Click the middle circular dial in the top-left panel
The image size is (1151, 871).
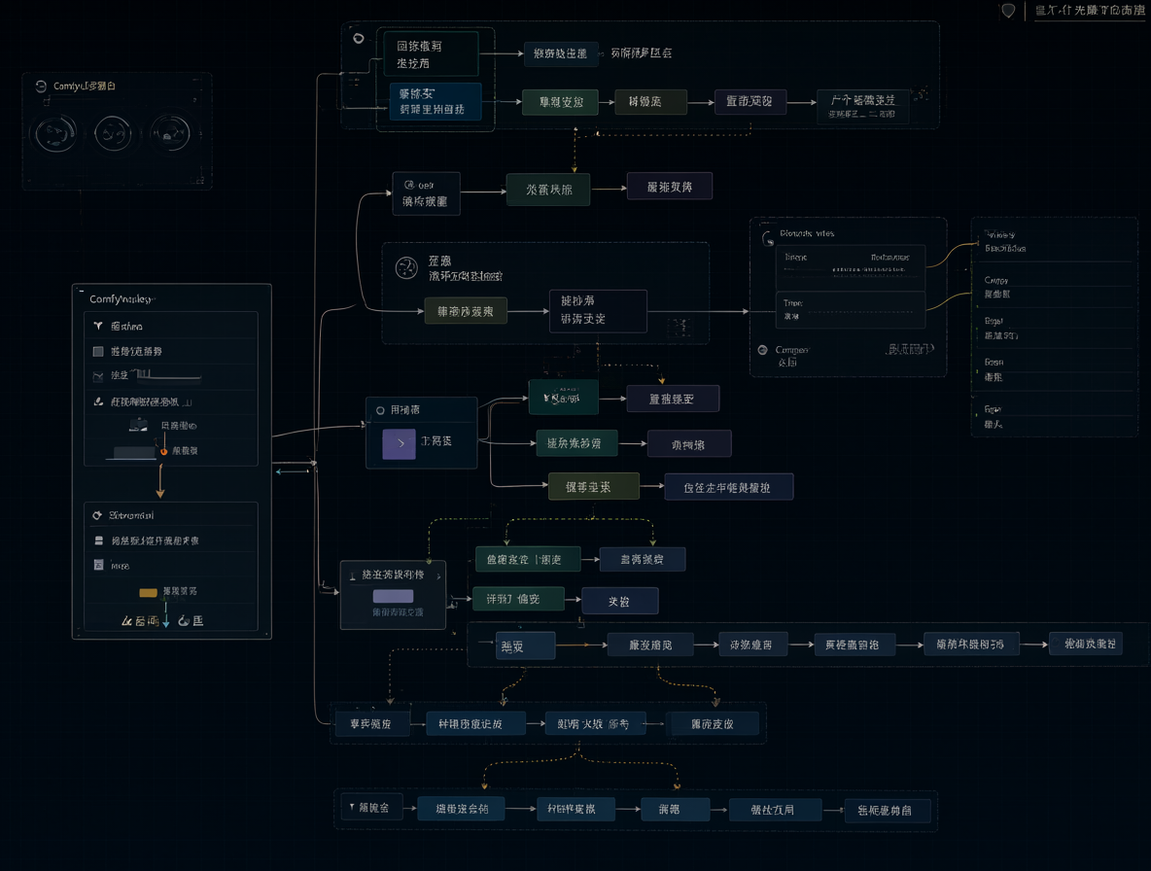pos(113,133)
